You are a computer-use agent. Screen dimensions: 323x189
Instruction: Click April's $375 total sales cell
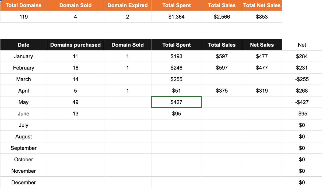(x=222, y=91)
